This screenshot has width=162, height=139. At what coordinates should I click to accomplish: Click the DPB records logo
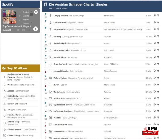pos(150,131)
